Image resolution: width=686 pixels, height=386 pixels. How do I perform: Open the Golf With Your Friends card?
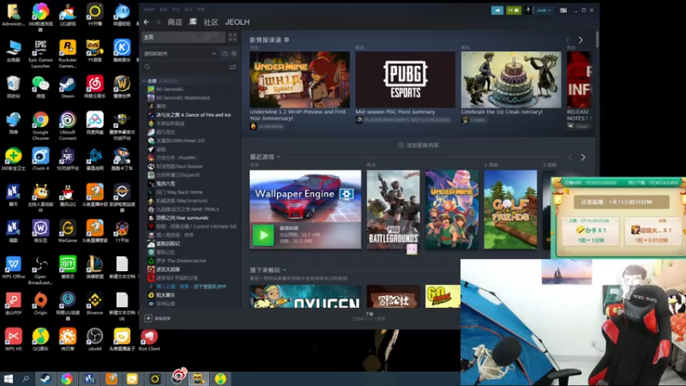tap(510, 209)
